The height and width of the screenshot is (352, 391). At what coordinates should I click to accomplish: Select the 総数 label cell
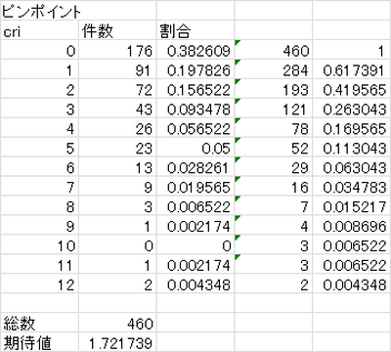click(x=39, y=323)
